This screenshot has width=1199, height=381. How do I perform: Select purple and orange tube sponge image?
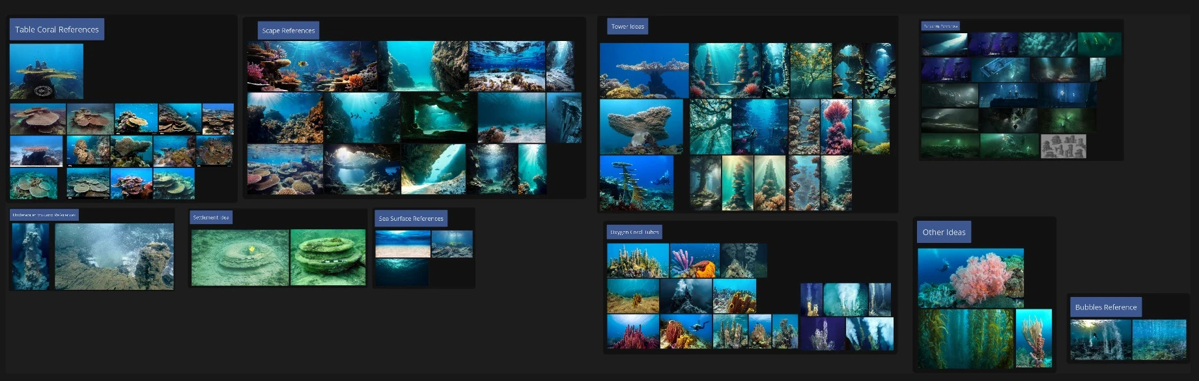tap(694, 261)
